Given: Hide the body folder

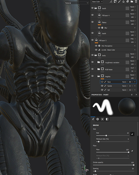Looking at the screenshot, I should click(x=92, y=55).
